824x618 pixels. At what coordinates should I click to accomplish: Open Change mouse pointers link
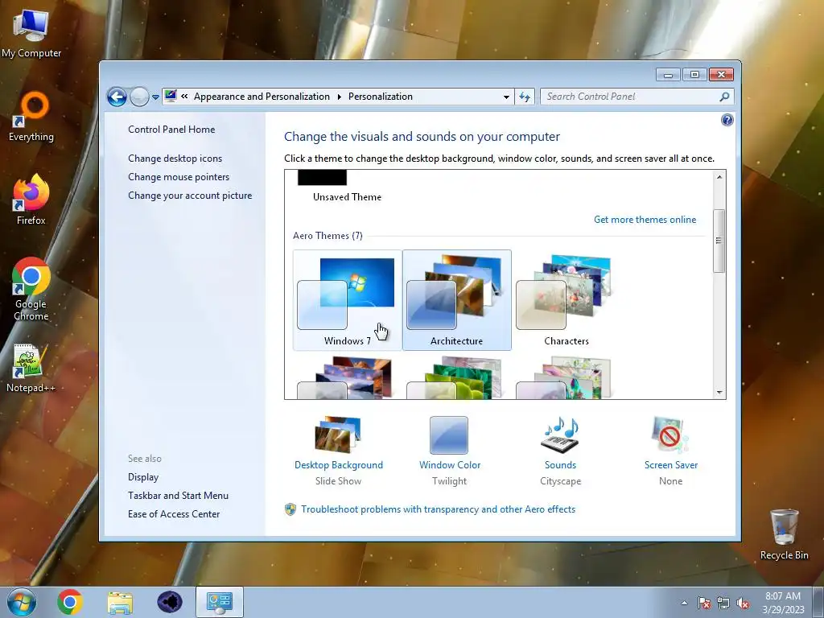(179, 176)
